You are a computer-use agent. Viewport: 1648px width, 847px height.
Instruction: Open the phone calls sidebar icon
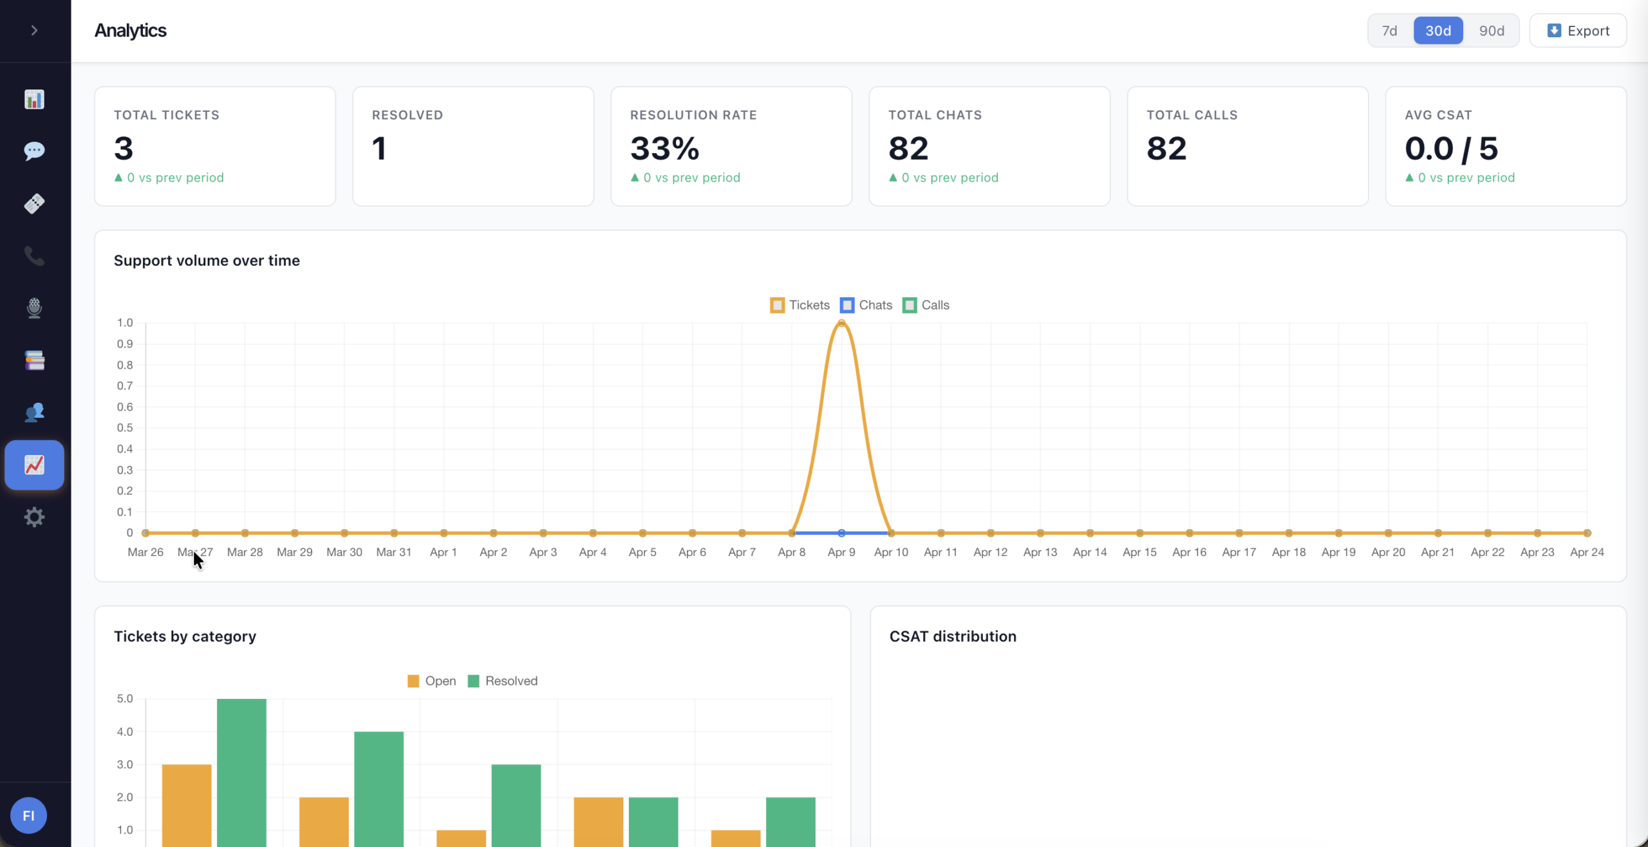click(x=34, y=256)
